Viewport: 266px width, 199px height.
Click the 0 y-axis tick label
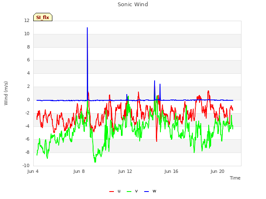point(28,100)
